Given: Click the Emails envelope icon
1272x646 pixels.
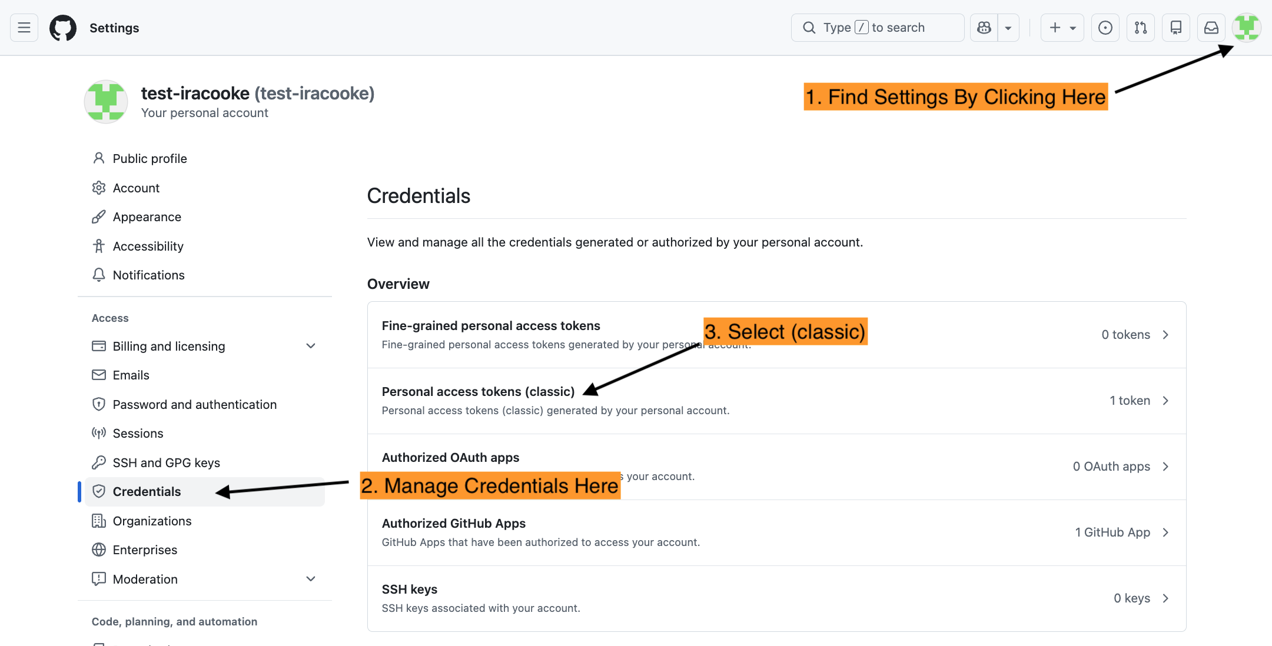Looking at the screenshot, I should click(99, 375).
